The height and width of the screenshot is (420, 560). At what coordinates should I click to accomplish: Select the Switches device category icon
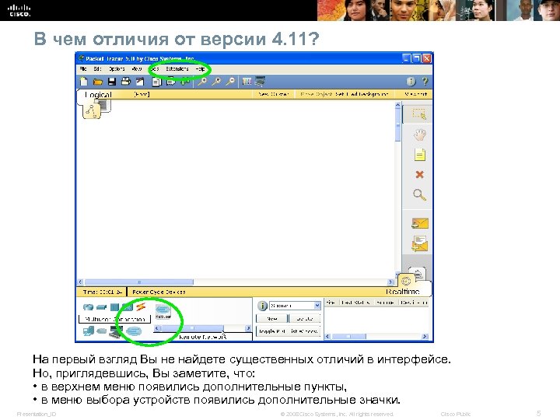[101, 307]
